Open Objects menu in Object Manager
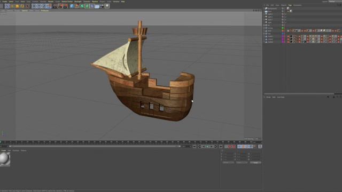 pyautogui.click(x=284, y=5)
